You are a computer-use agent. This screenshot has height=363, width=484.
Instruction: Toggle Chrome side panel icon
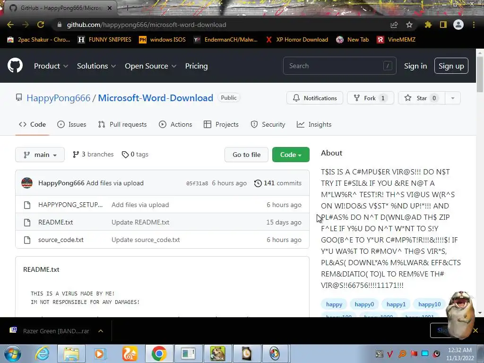[x=443, y=25]
